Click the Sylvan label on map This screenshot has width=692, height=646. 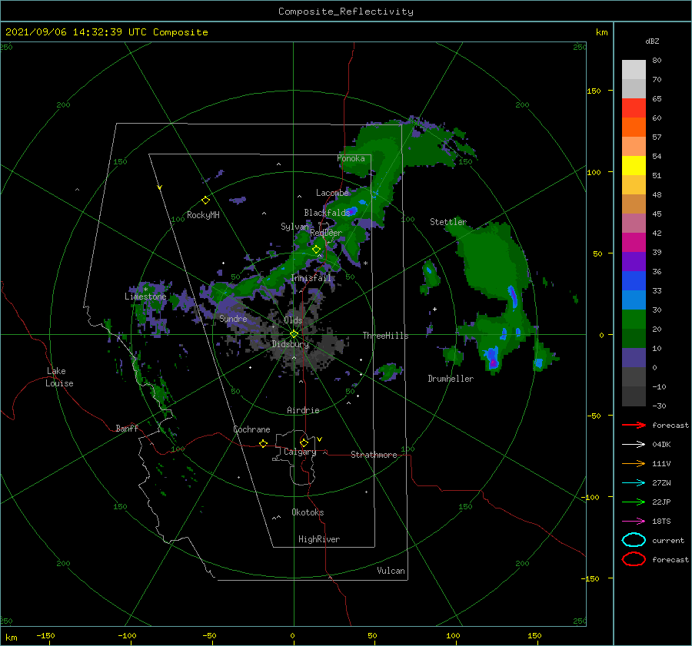[x=294, y=227]
